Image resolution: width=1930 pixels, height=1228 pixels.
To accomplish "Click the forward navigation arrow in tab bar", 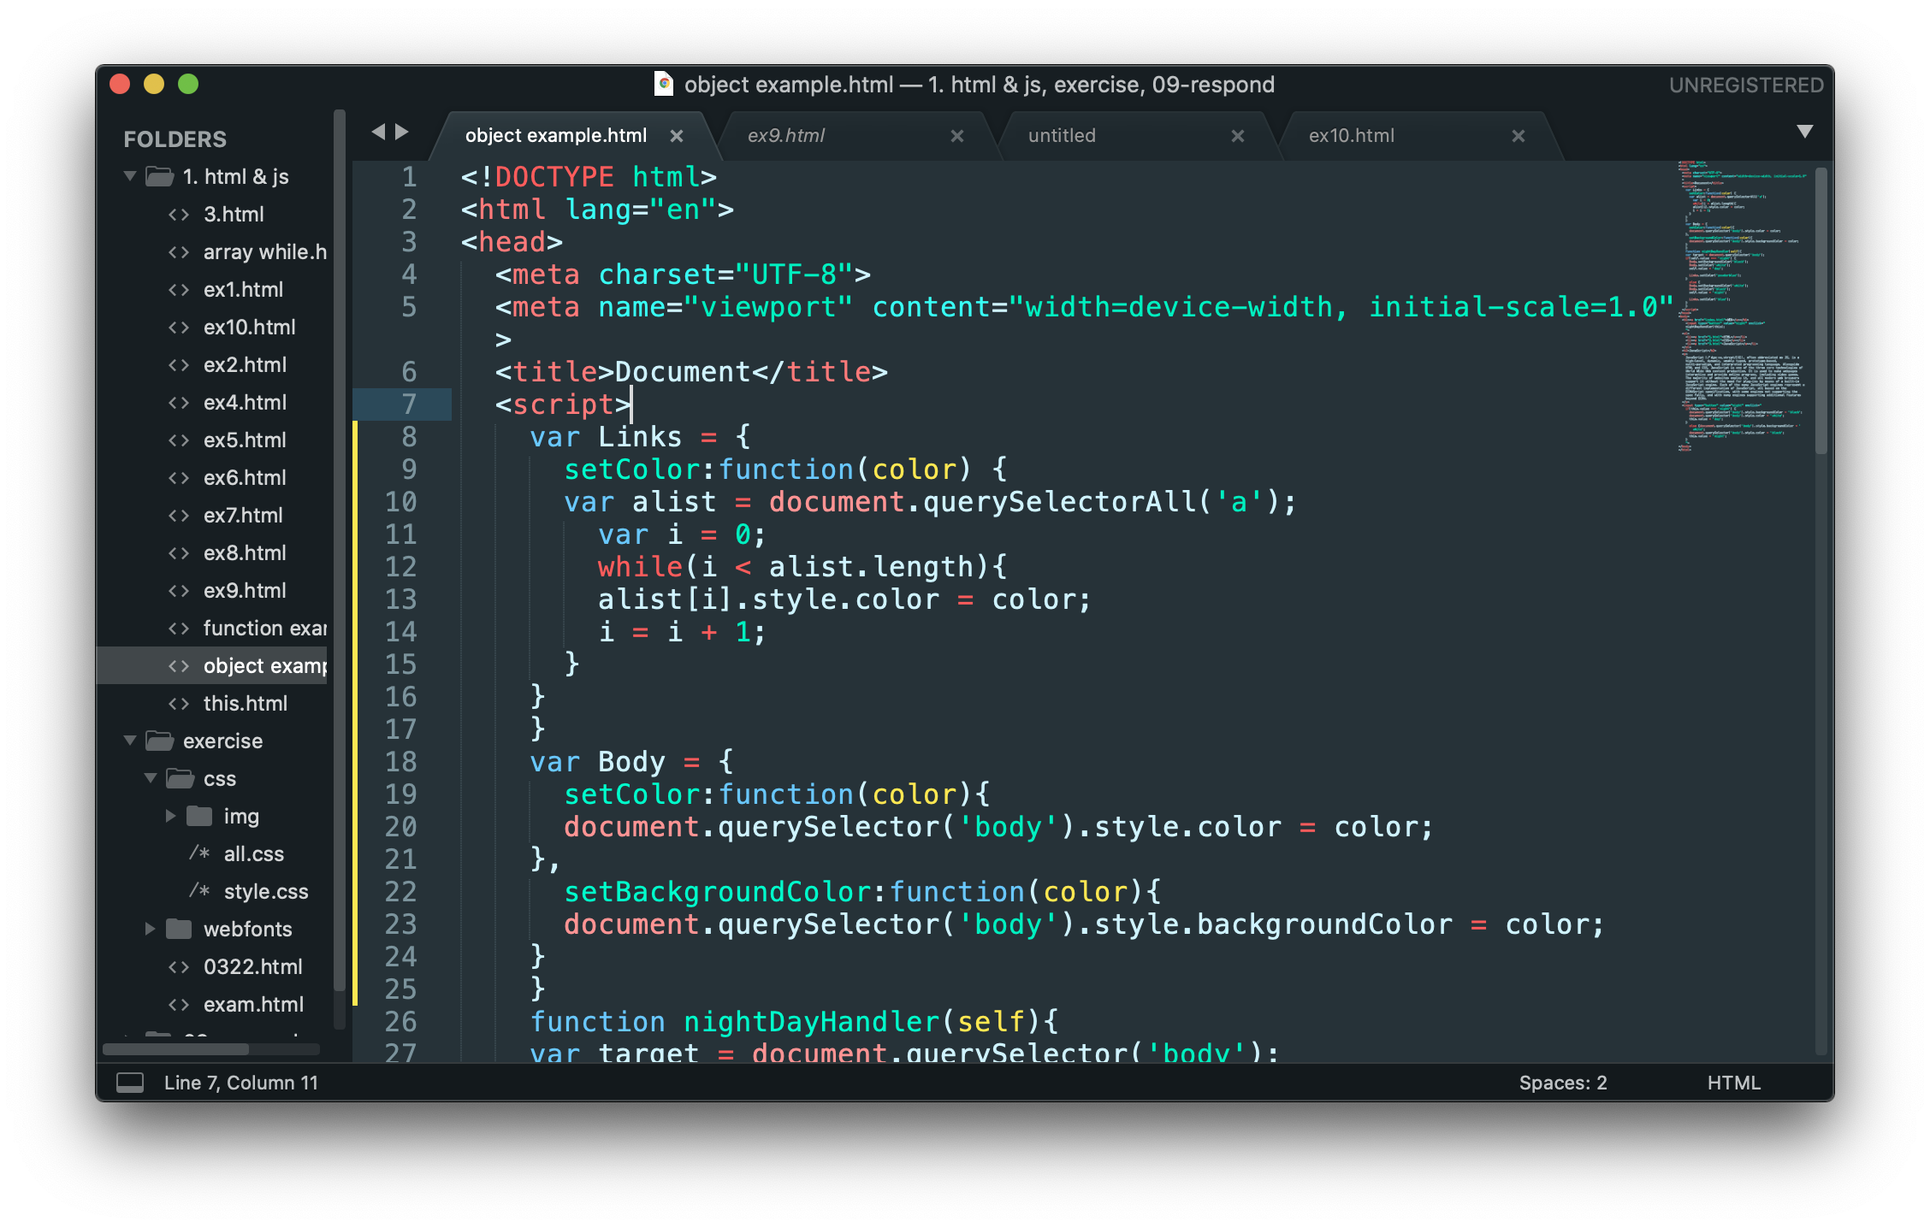I will [x=401, y=132].
